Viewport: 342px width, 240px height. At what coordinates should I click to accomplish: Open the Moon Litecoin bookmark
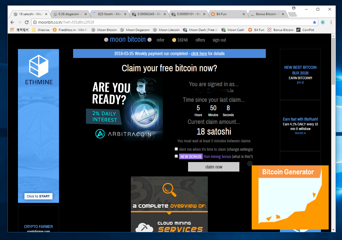[x=166, y=30]
